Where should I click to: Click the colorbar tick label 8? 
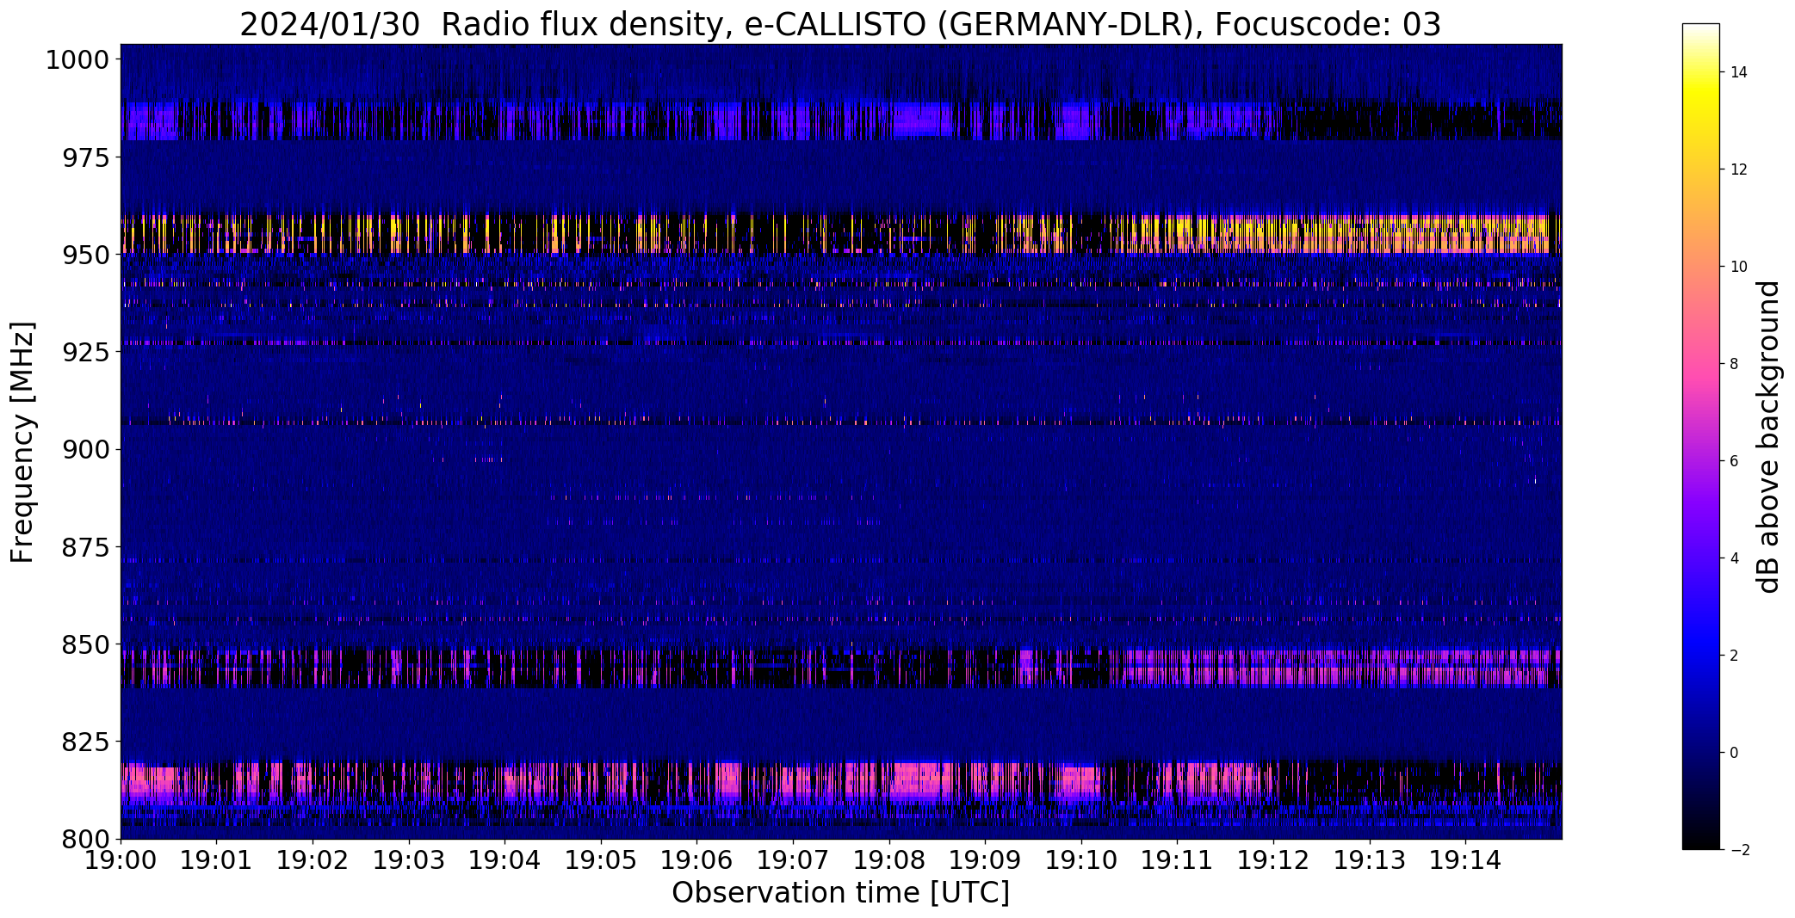(x=1734, y=364)
